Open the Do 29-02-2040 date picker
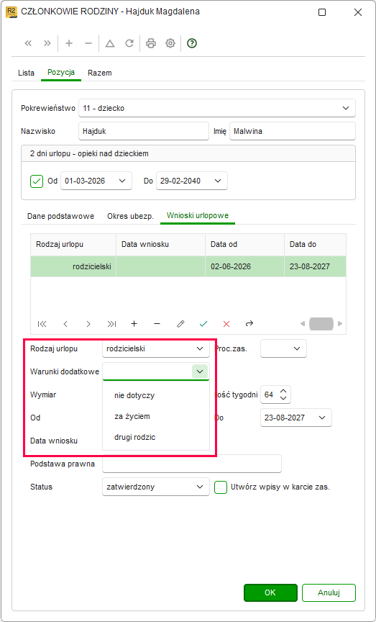The width and height of the screenshot is (376, 622). point(218,181)
